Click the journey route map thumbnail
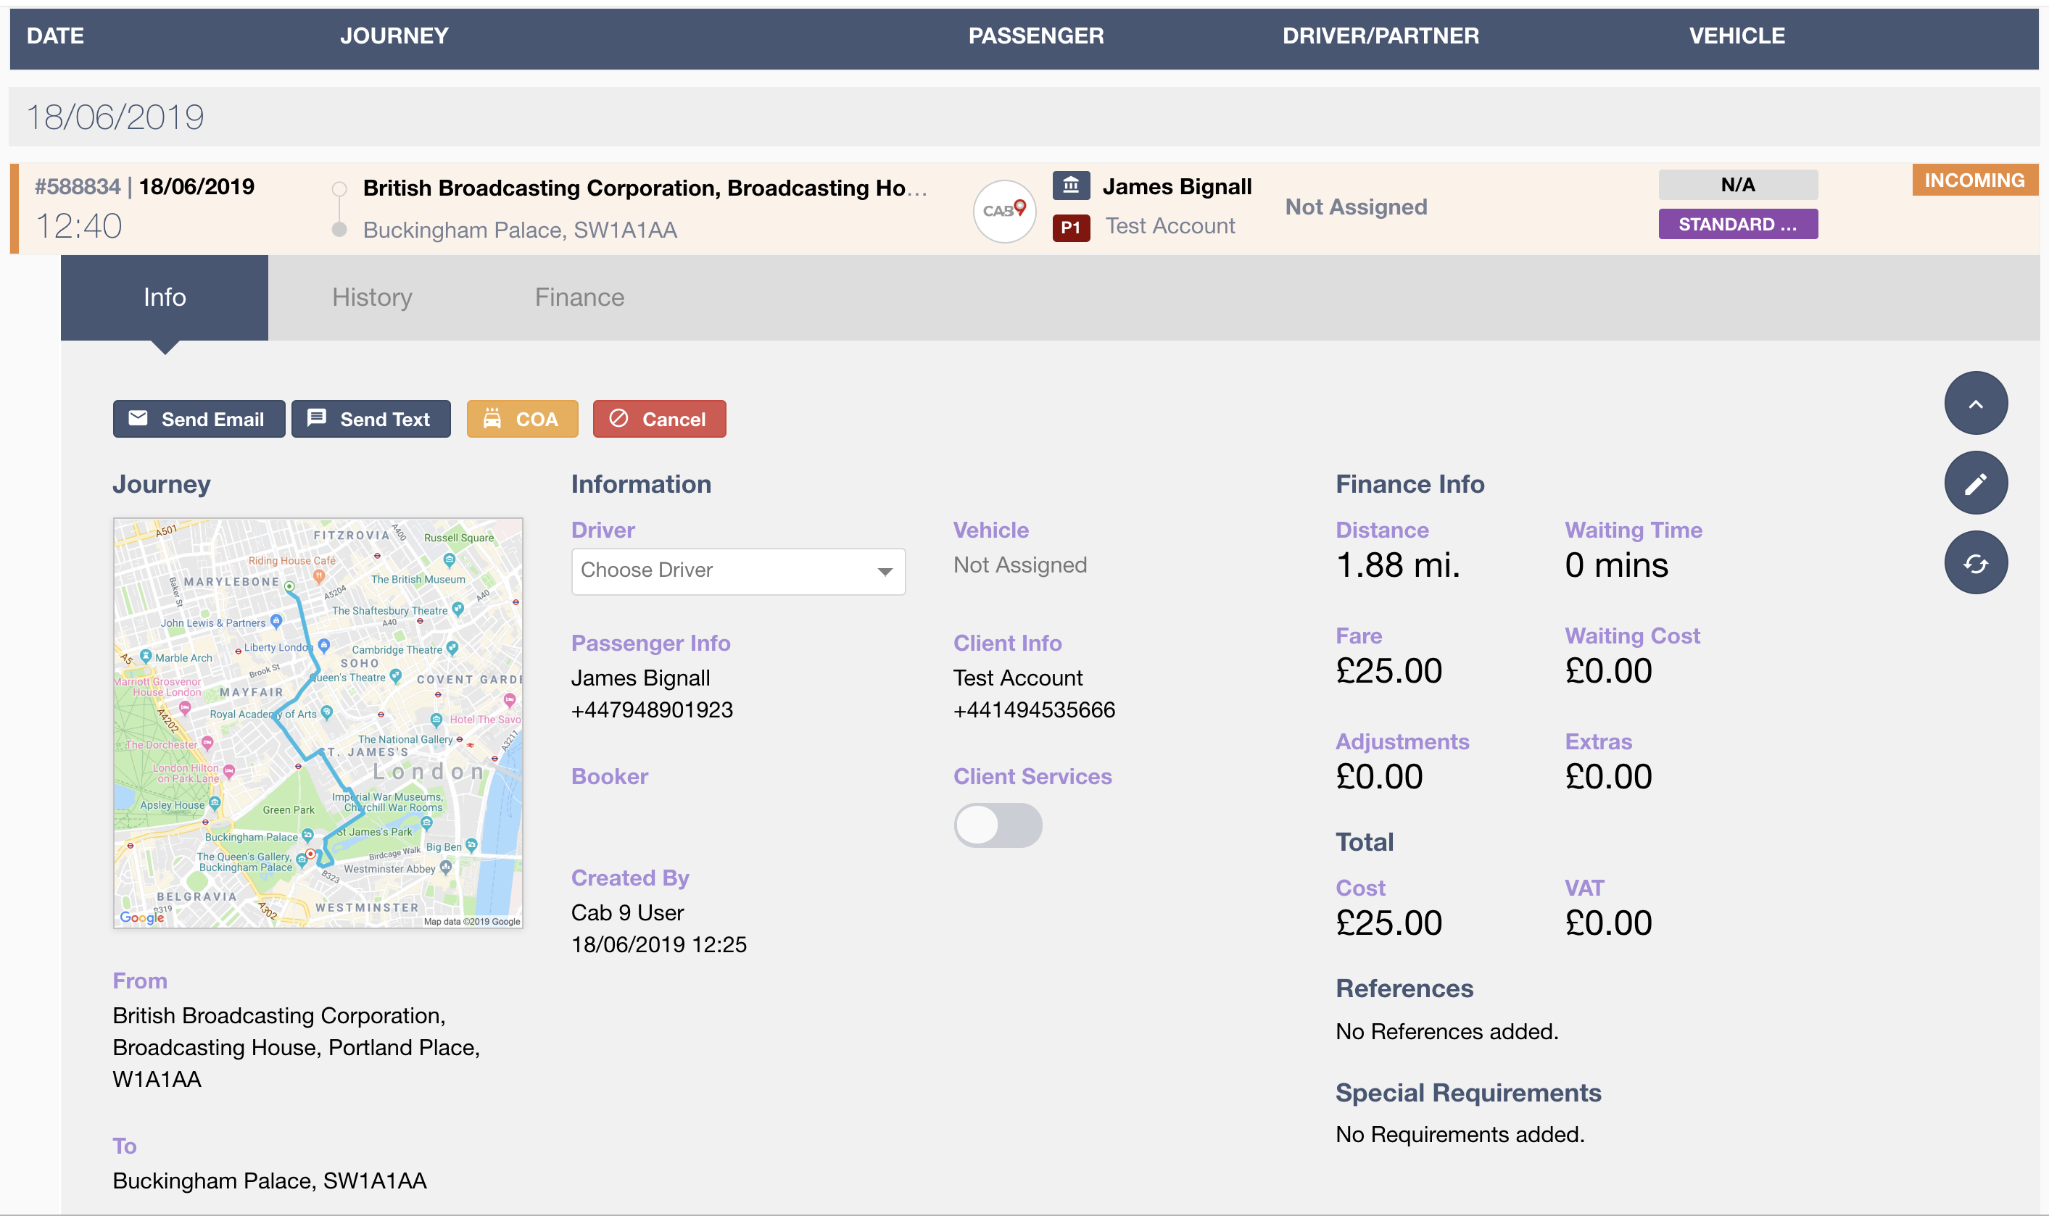 pos(318,722)
